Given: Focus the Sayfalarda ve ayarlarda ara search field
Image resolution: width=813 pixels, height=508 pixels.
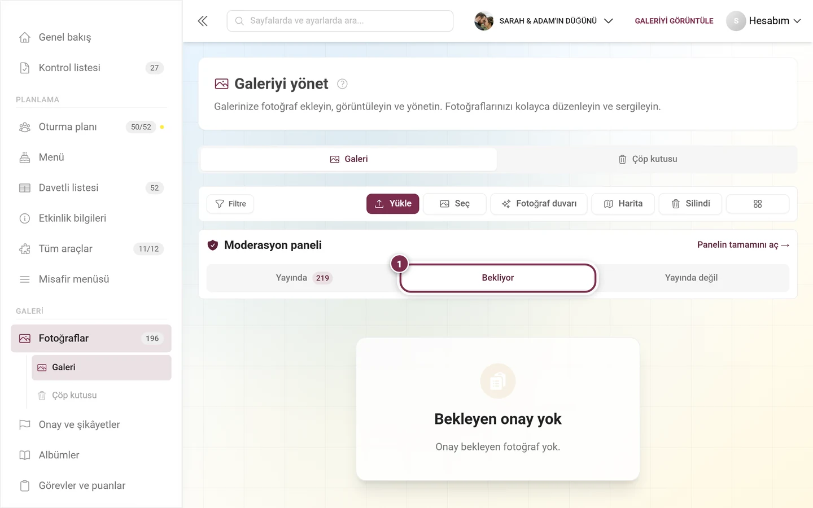Looking at the screenshot, I should point(340,21).
